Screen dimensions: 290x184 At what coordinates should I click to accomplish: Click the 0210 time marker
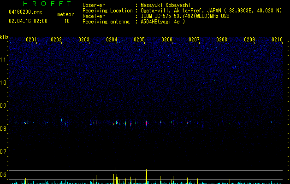pyautogui.click(x=277, y=40)
